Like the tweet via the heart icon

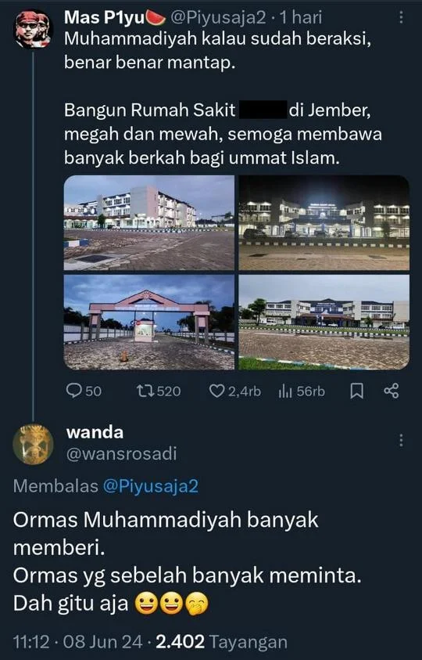[x=217, y=391]
